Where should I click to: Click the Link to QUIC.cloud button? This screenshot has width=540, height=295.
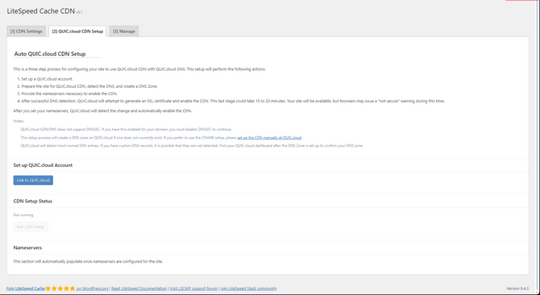tap(33, 180)
